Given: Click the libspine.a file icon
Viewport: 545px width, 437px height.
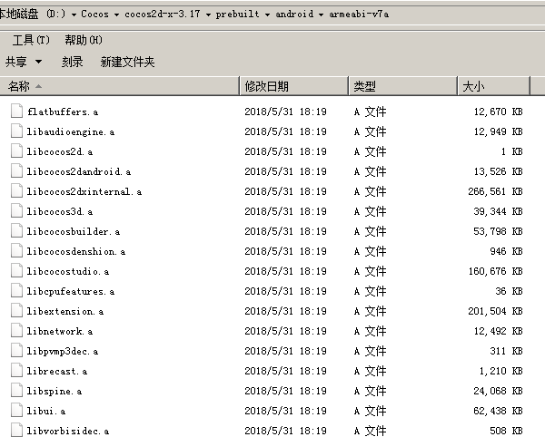Looking at the screenshot, I should 16,391.
